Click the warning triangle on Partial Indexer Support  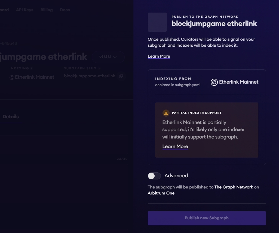166,113
